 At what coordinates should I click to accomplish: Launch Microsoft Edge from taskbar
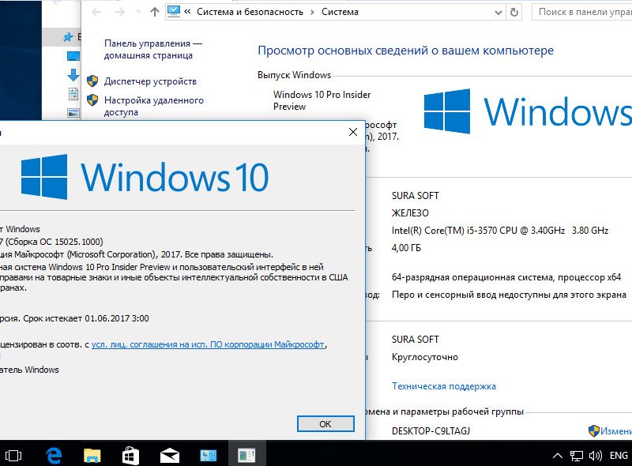pos(54,456)
